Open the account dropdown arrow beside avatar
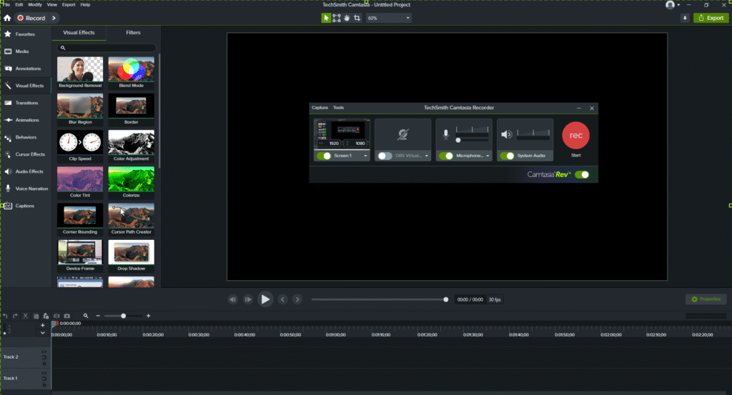The width and height of the screenshot is (732, 395). (x=678, y=5)
